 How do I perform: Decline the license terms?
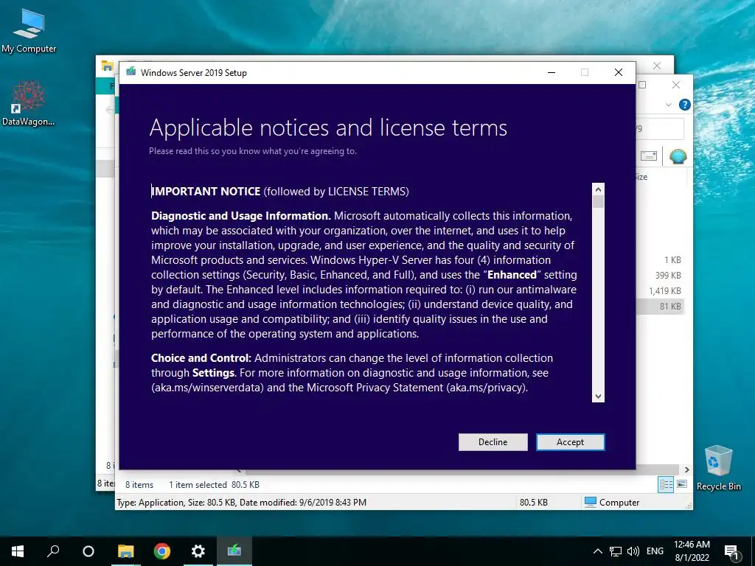[493, 442]
